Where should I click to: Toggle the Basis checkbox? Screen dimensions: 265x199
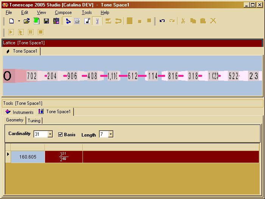click(60, 134)
